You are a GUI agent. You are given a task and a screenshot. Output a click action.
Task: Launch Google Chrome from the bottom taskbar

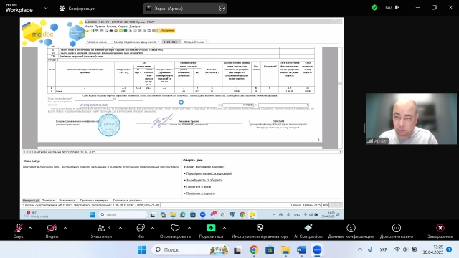click(x=254, y=250)
